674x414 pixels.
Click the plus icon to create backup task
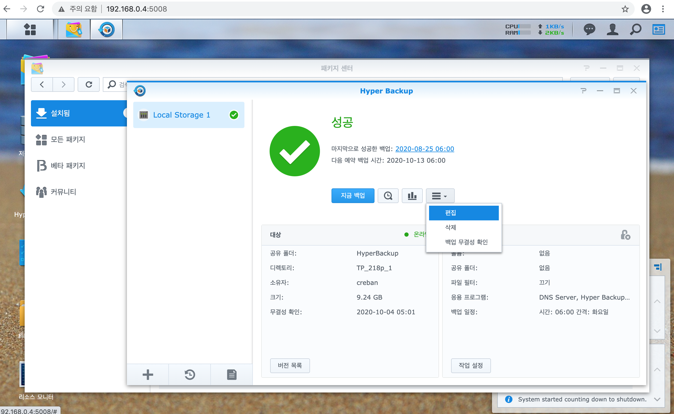[148, 374]
